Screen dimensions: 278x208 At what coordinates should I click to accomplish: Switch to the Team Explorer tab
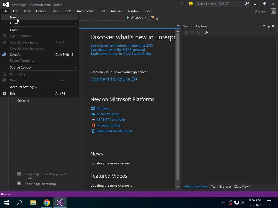(221, 186)
